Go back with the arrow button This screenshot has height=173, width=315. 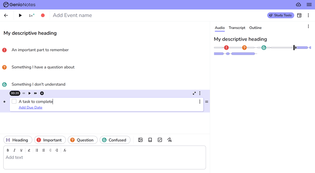(x=6, y=15)
